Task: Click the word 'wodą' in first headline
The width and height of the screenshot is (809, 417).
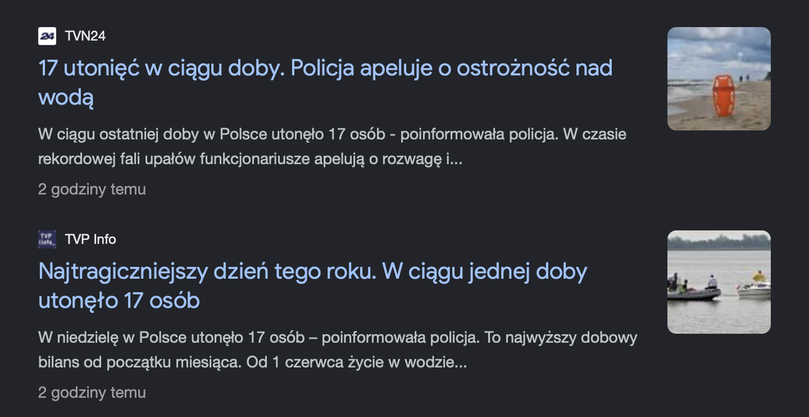Action: [x=66, y=98]
